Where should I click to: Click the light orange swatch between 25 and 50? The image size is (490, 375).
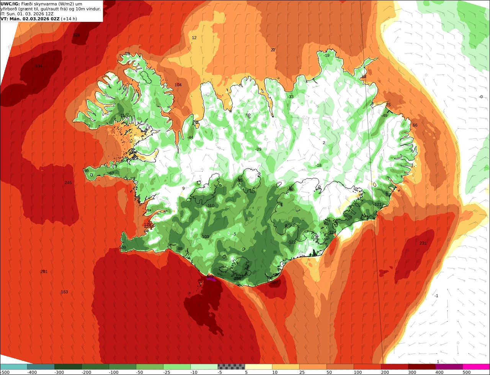pos(313,367)
